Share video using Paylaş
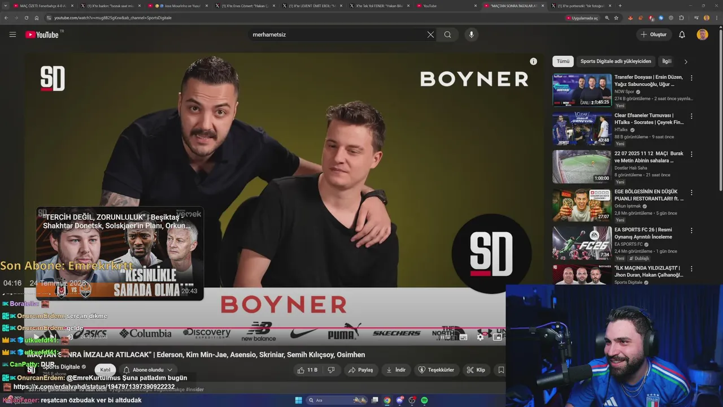The width and height of the screenshot is (723, 407). [x=360, y=370]
